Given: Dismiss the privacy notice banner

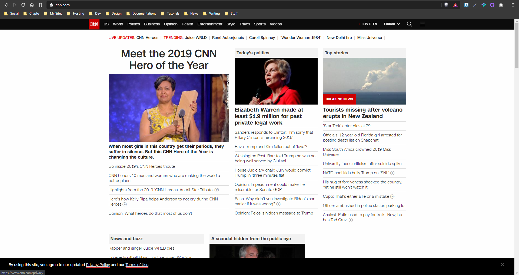Looking at the screenshot, I should click(x=502, y=264).
